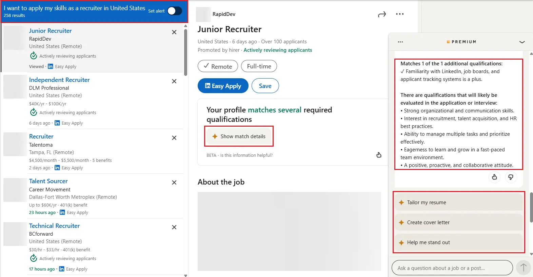This screenshot has width=533, height=277.
Task: Click the '$40K/yr - $100K/yr' salary text
Action: [48, 104]
